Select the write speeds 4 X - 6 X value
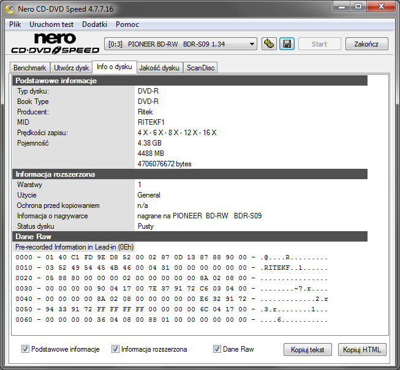 click(x=177, y=133)
